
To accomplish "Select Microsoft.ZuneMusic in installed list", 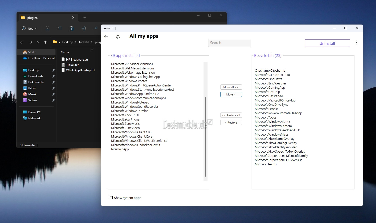I will tap(125, 124).
